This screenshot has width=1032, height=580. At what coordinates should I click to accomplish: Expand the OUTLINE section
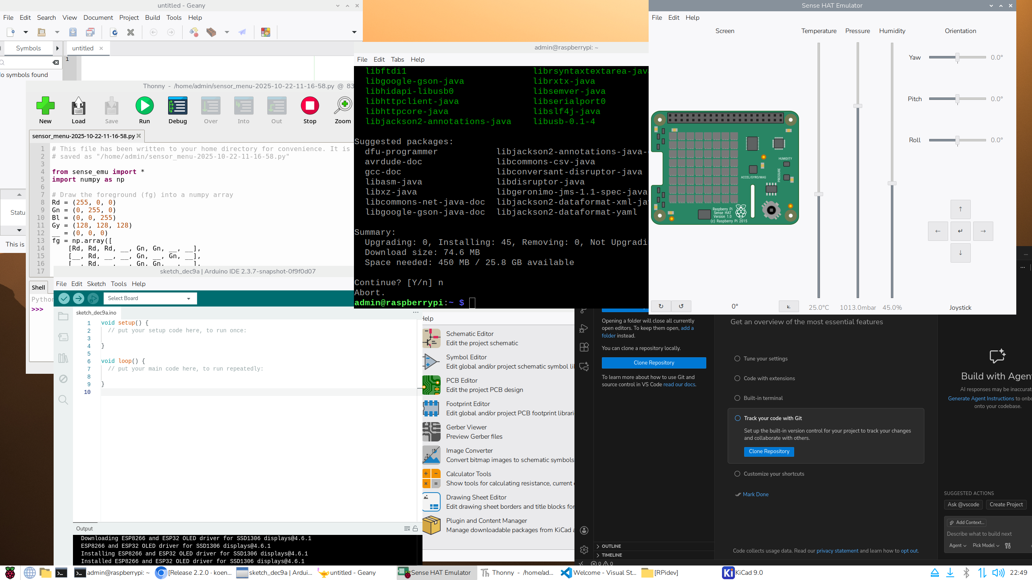click(611, 546)
